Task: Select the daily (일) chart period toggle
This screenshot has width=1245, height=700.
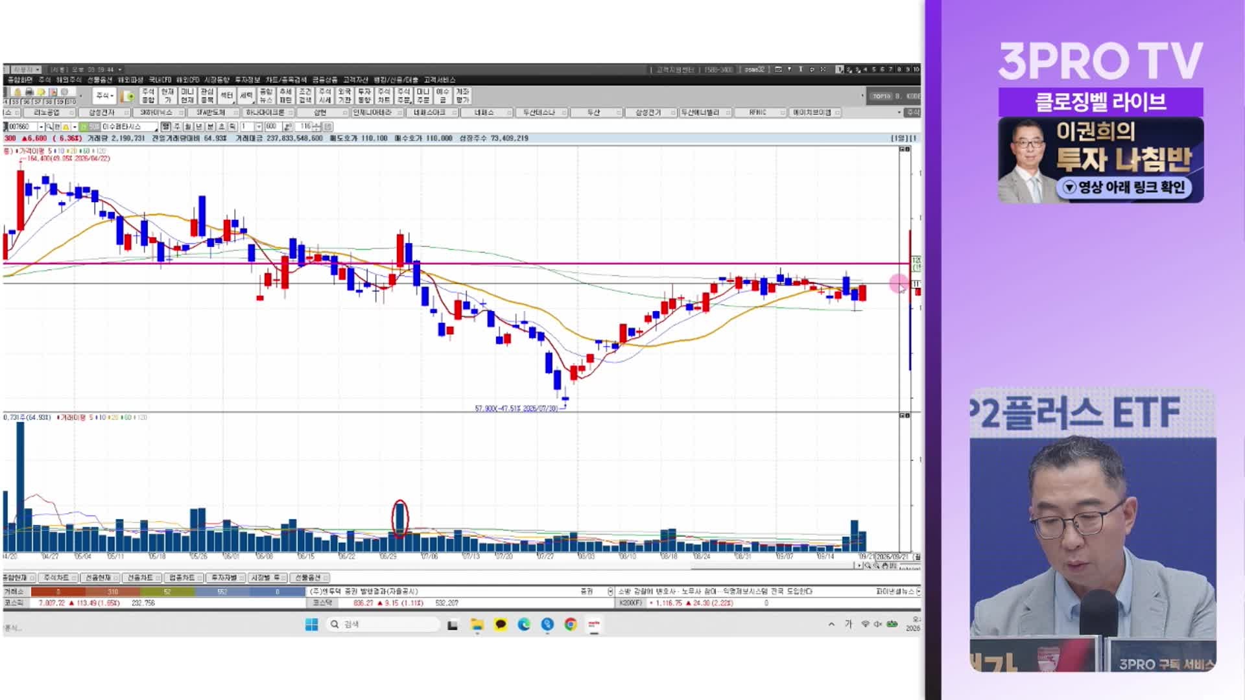Action: pyautogui.click(x=165, y=126)
